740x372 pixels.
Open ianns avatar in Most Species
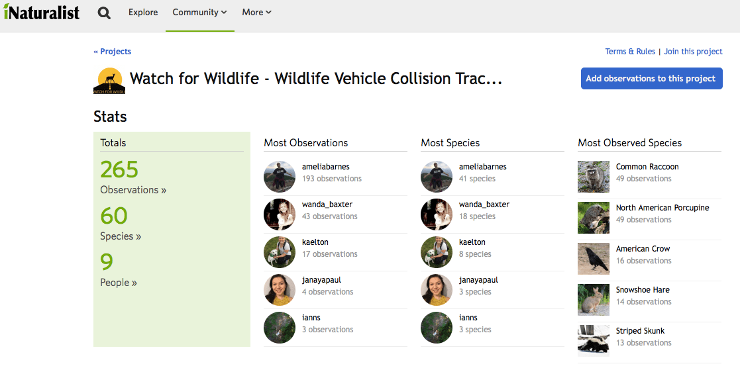pos(437,328)
